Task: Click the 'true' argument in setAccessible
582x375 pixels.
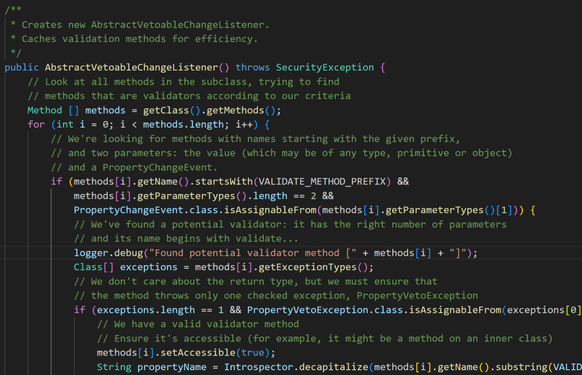Action: [x=252, y=352]
